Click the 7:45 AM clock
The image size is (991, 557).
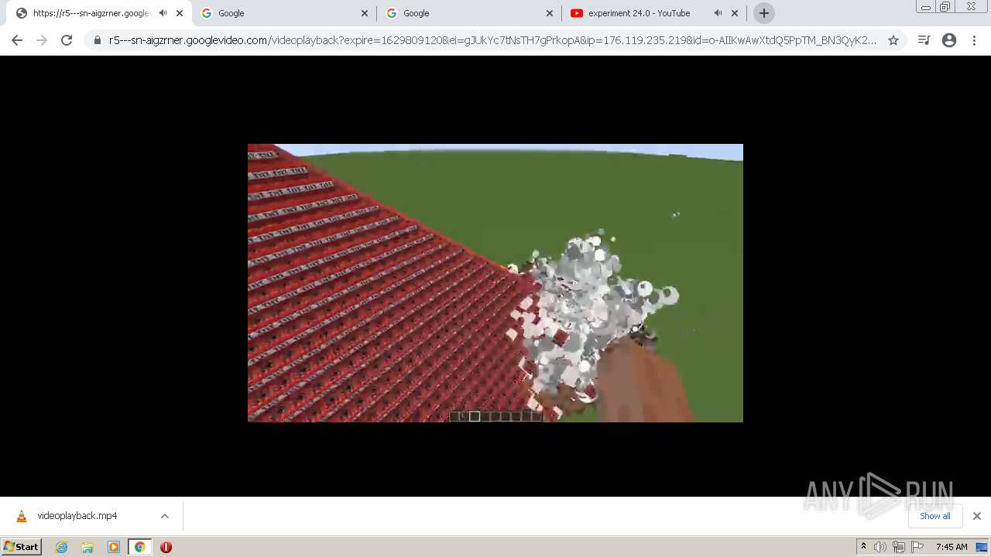952,547
